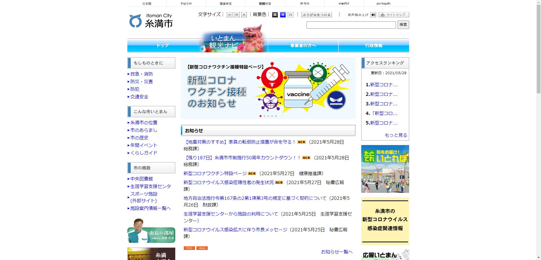The image size is (541, 260).
Task: Expand the 市の施設 section header
Action: coord(151,168)
